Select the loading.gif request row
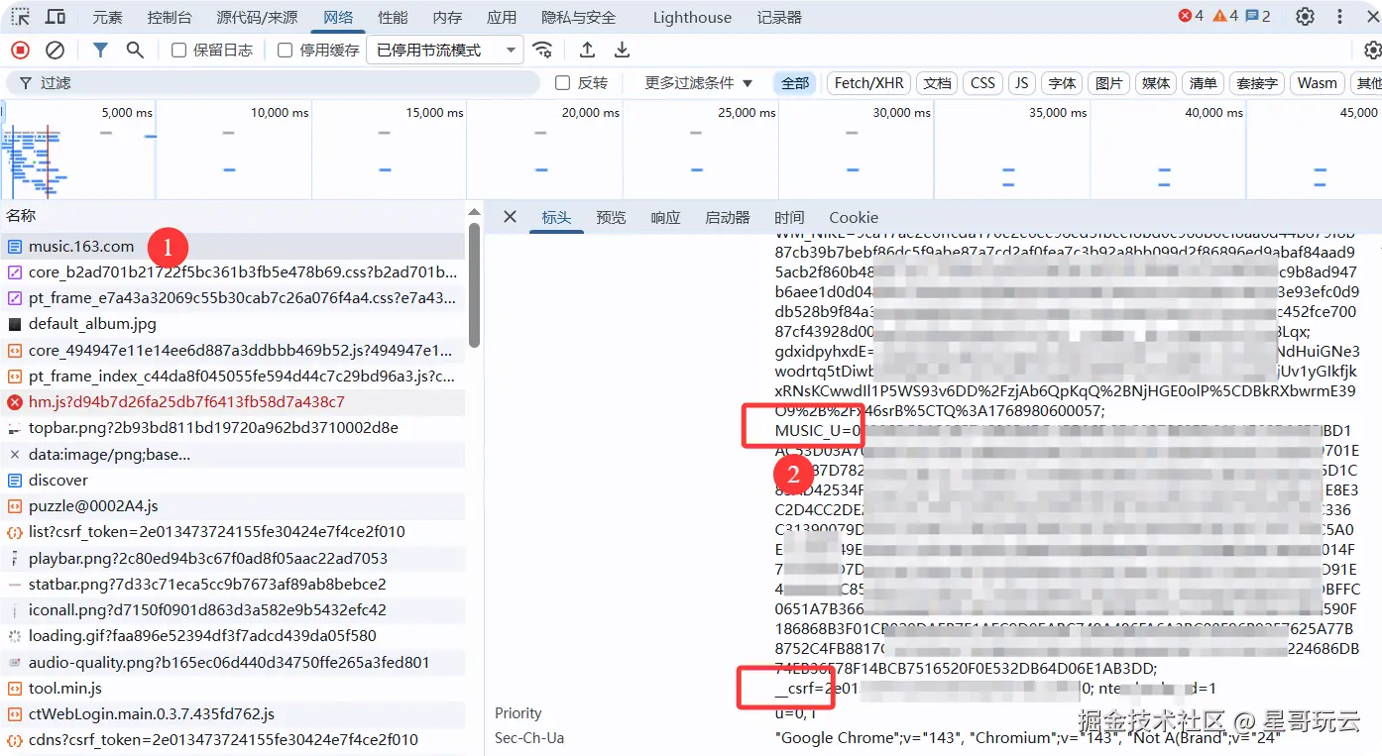The width and height of the screenshot is (1382, 756). click(x=232, y=636)
